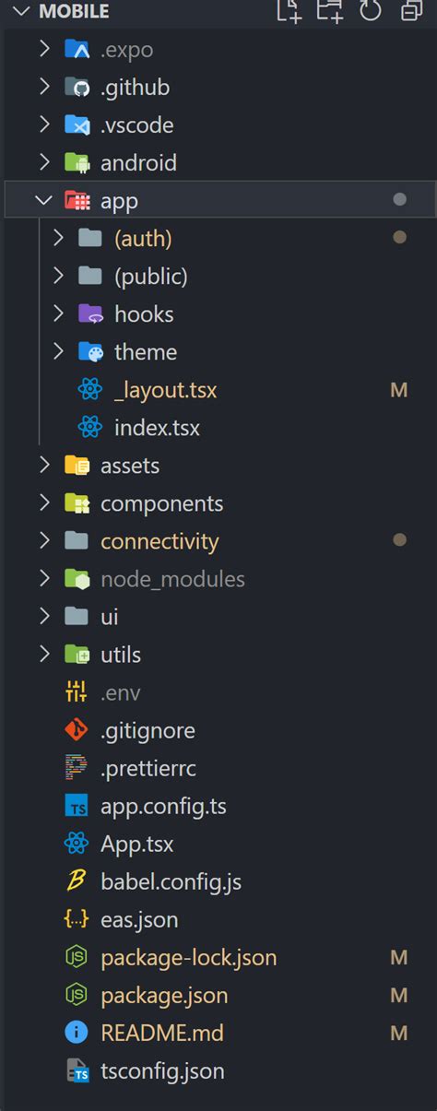Click the info icon beside README.md
Image resolution: width=437 pixels, height=1111 pixels.
pyautogui.click(x=76, y=1033)
